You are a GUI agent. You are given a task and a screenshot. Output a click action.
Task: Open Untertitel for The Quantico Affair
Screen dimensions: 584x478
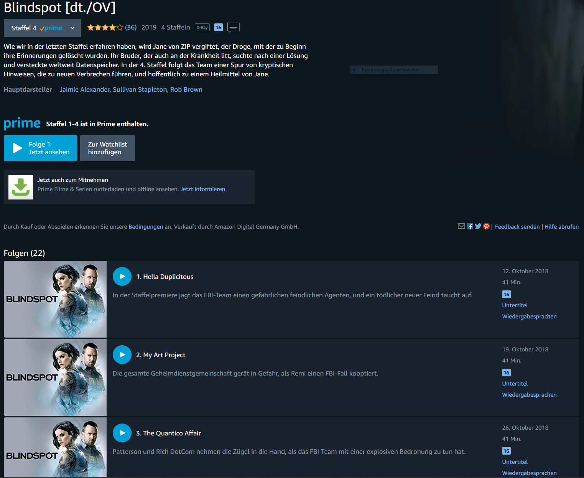(515, 462)
